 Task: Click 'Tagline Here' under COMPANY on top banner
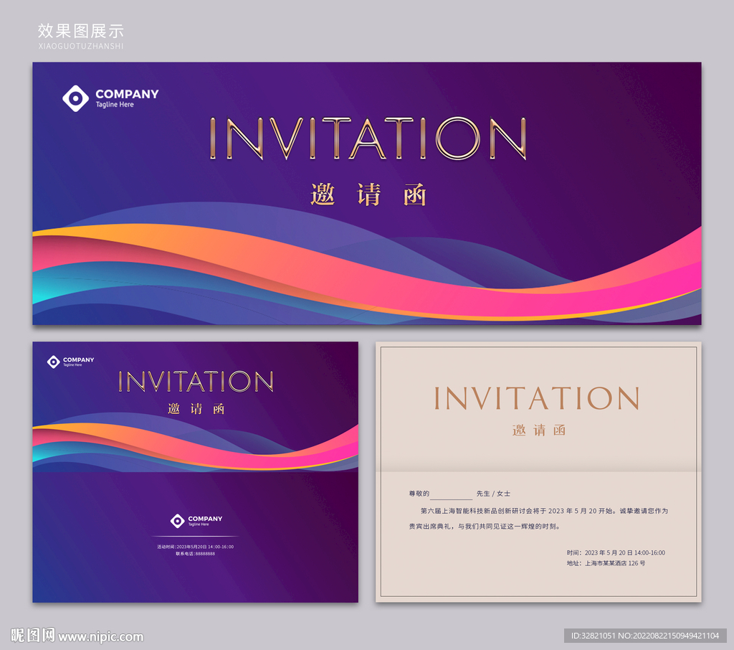pos(115,105)
